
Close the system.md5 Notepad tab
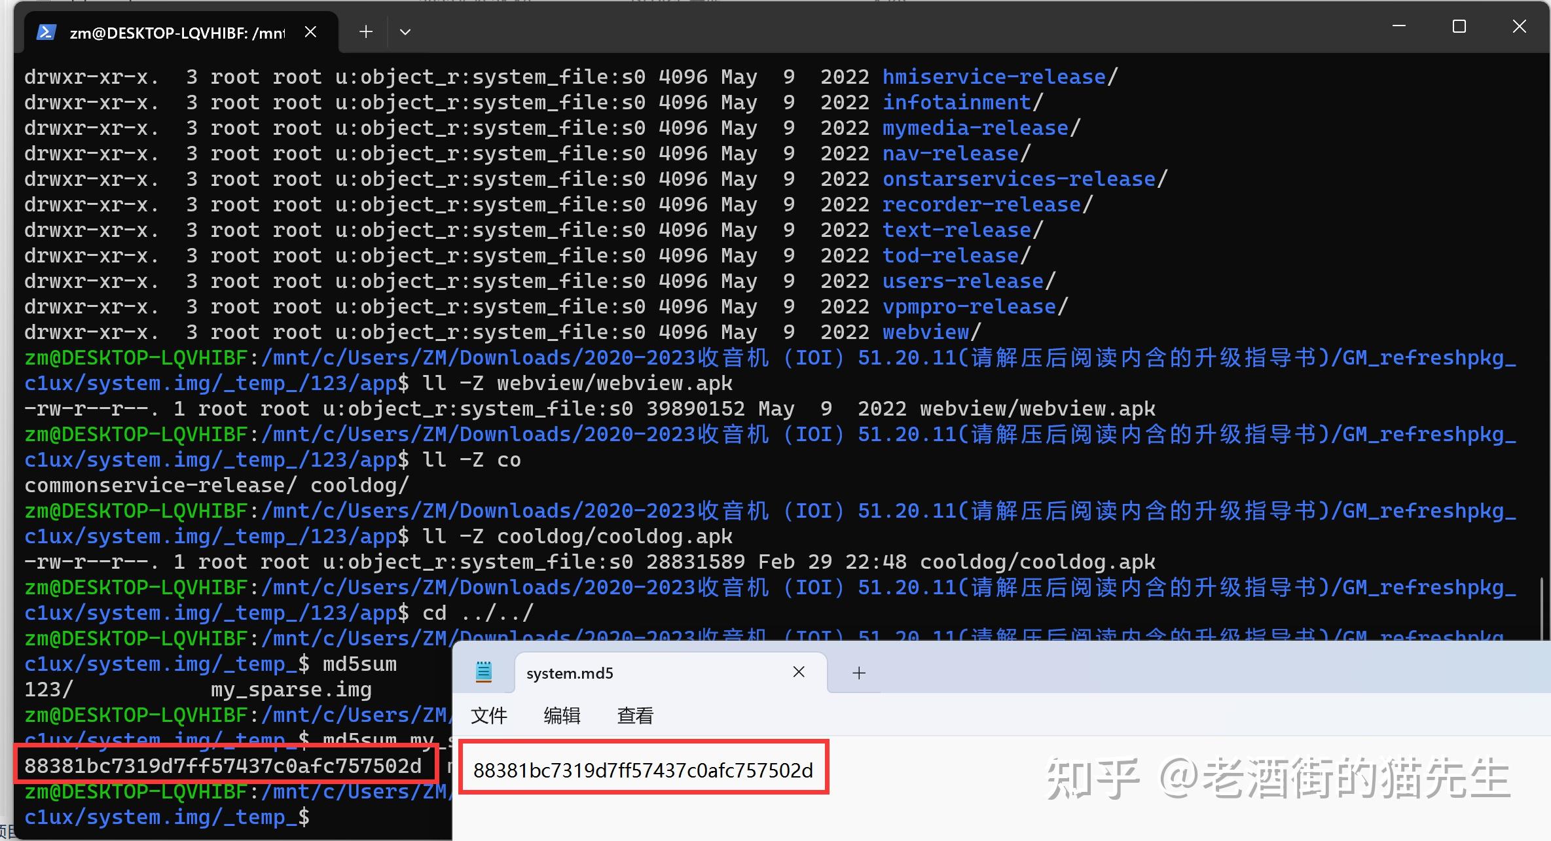click(x=799, y=672)
